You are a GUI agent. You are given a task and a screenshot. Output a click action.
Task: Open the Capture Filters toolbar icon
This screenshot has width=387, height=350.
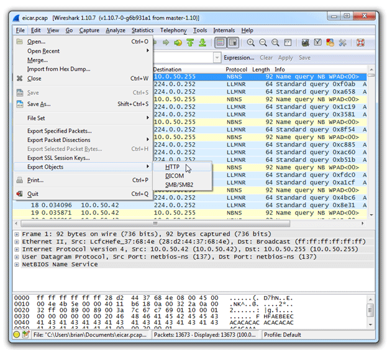coord(305,43)
